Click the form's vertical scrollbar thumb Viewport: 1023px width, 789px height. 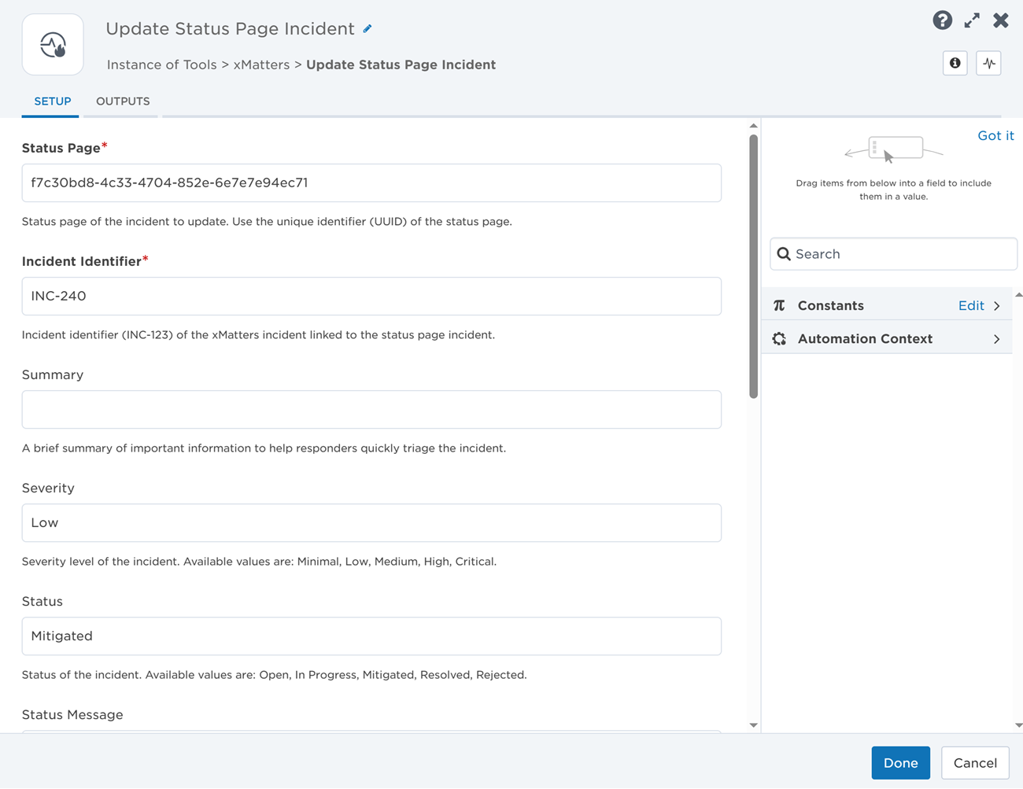753,267
